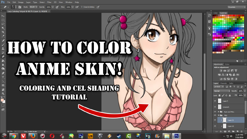
Task: Open the Opacity slider dropdown in options bar
Action: click(x=53, y=7)
